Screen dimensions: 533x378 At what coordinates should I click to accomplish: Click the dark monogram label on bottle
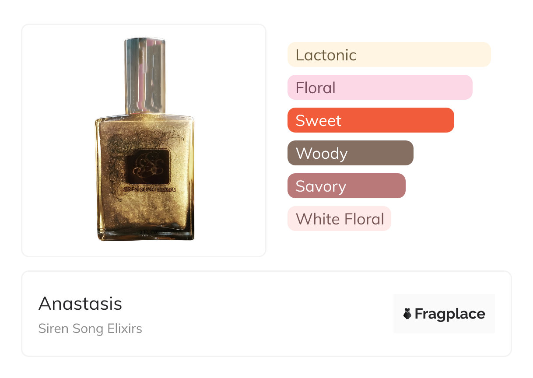tap(147, 167)
